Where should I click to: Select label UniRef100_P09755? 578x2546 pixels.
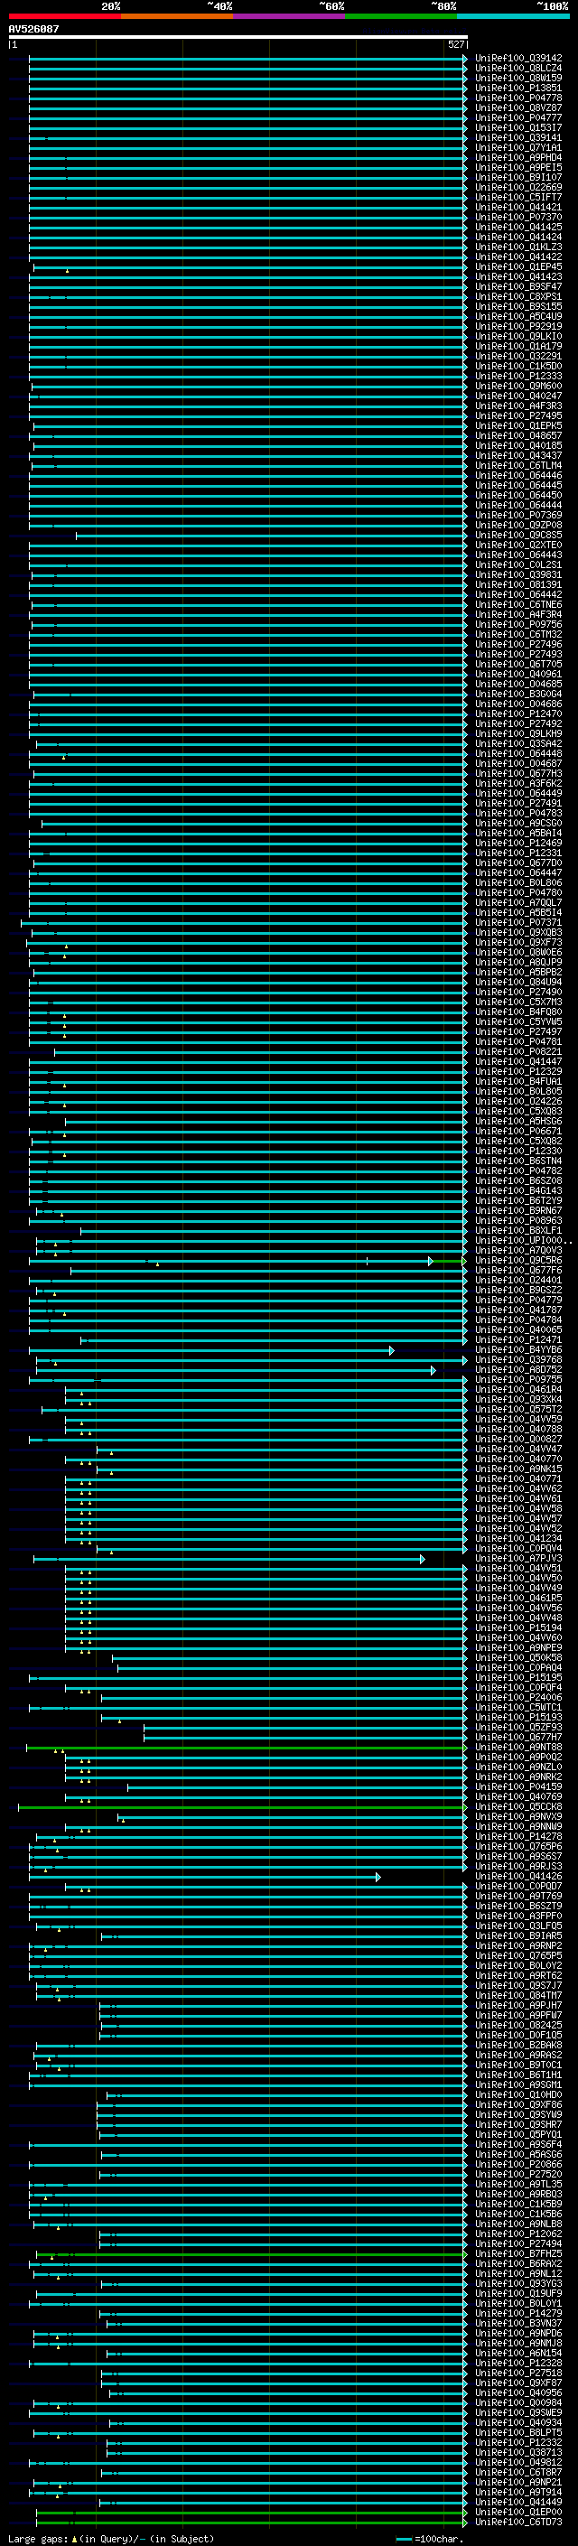coord(518,1379)
